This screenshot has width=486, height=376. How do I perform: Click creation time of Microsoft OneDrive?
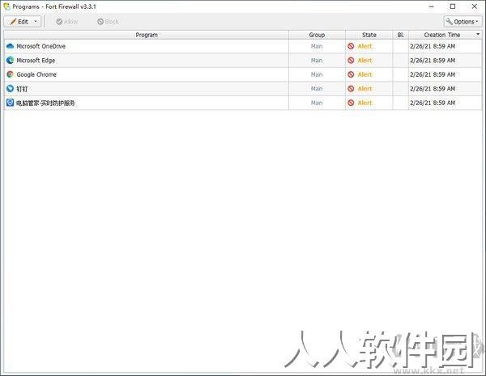433,46
